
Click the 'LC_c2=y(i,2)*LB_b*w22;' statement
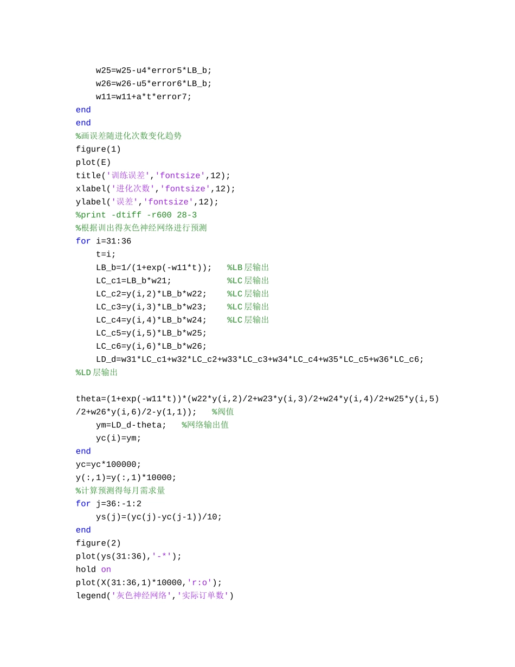(152, 293)
